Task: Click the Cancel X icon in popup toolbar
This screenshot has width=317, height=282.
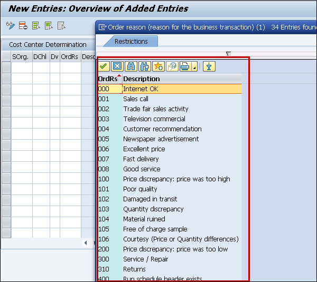Action: point(117,66)
